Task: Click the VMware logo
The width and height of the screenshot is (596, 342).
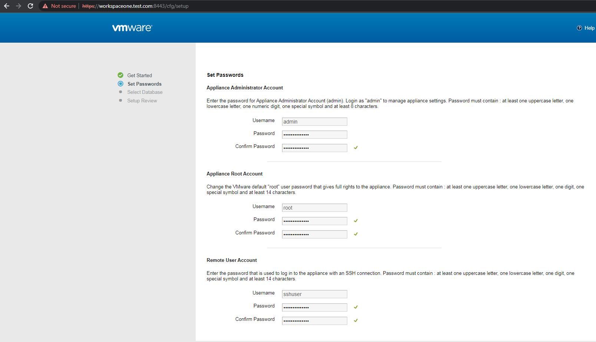Action: click(132, 28)
